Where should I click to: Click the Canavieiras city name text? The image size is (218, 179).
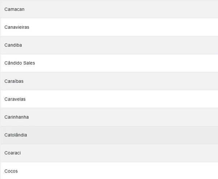pos(17,27)
